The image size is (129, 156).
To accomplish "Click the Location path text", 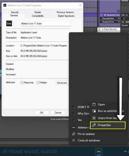I will (x=44, y=46).
